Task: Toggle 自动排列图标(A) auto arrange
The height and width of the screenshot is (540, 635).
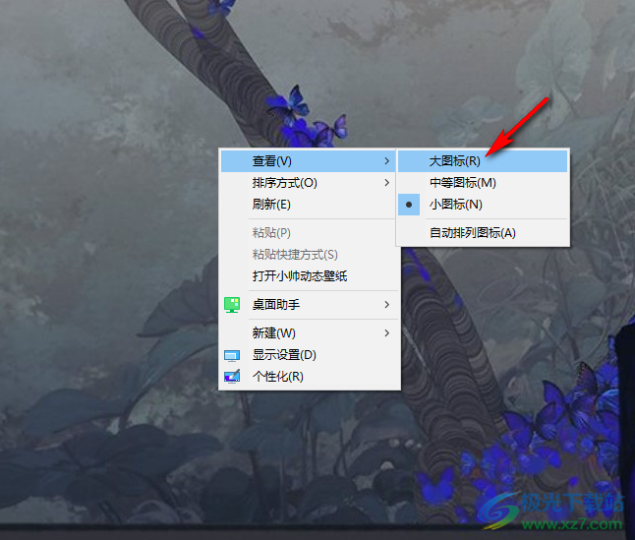Action: click(483, 233)
